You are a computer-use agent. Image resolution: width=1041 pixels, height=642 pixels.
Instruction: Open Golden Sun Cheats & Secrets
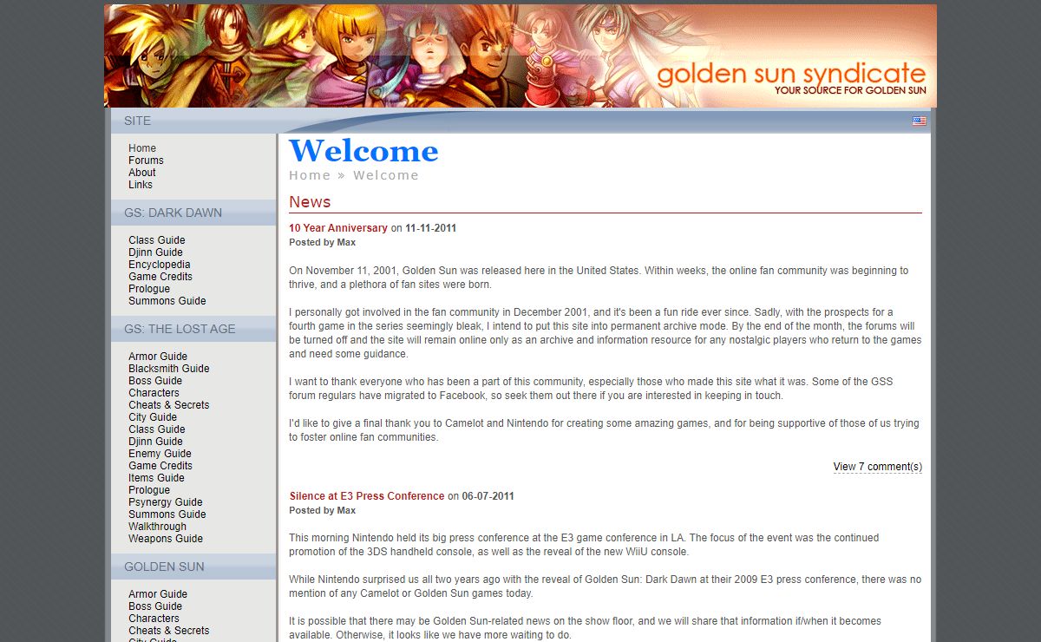click(169, 631)
